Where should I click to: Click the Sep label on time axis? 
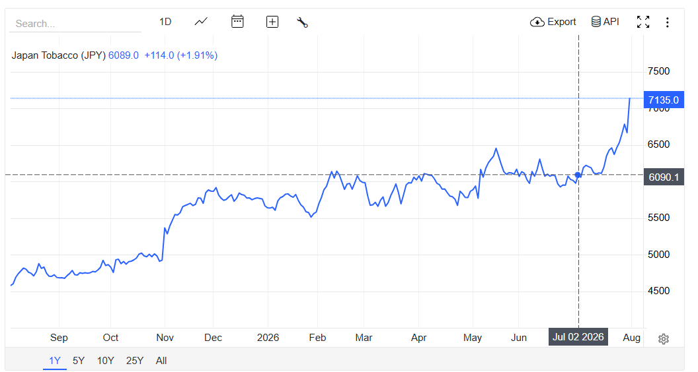click(59, 338)
